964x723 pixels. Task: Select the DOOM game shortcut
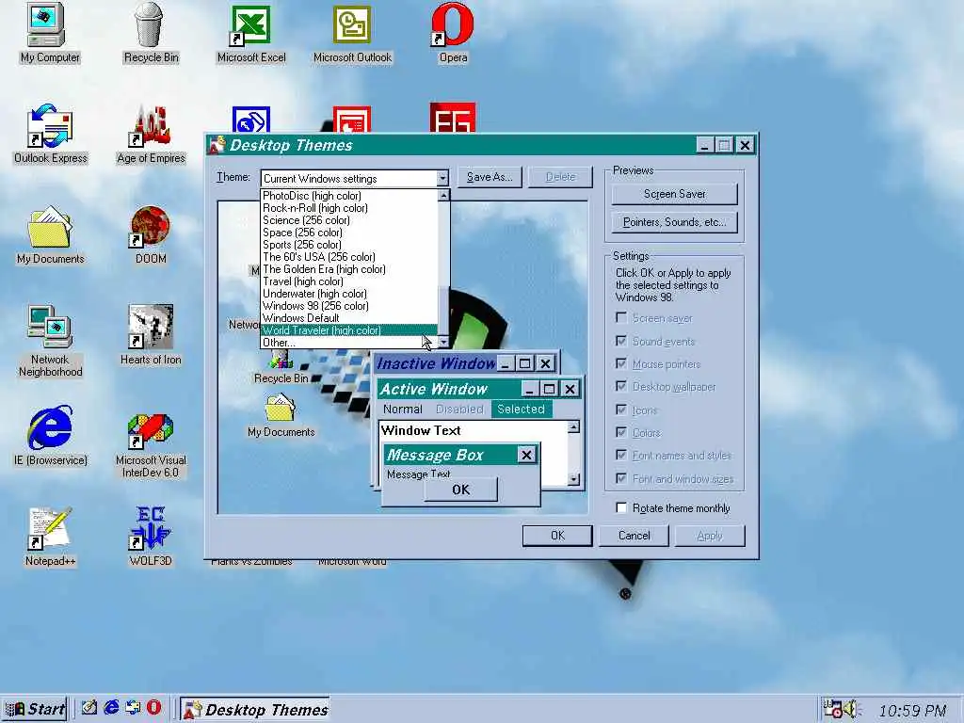coord(151,234)
